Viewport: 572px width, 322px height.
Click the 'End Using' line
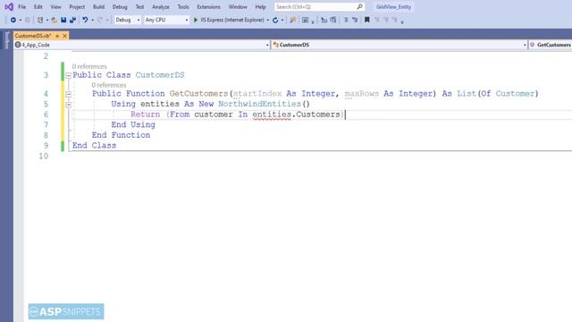point(133,125)
